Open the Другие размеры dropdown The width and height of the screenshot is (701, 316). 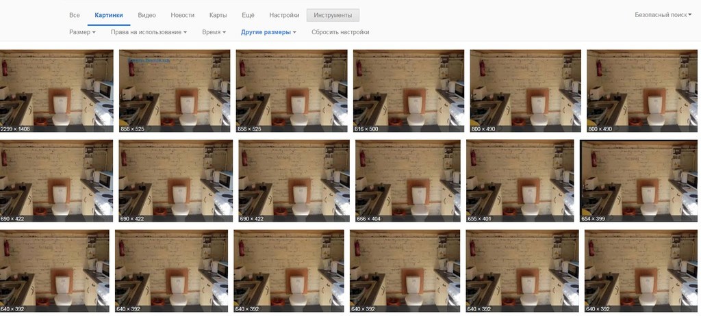pos(268,32)
